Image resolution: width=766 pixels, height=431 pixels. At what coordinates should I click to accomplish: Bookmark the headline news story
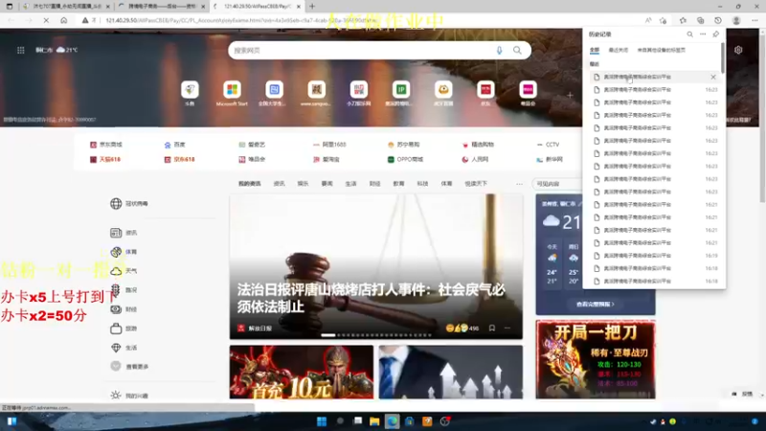tap(492, 328)
